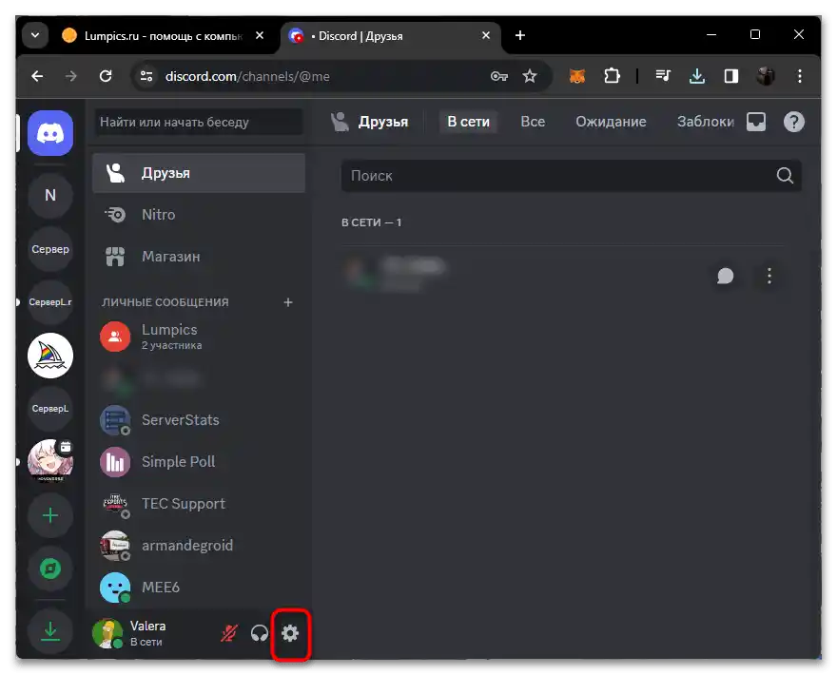837x675 pixels.
Task: Switch to the Все tab
Action: click(x=533, y=122)
